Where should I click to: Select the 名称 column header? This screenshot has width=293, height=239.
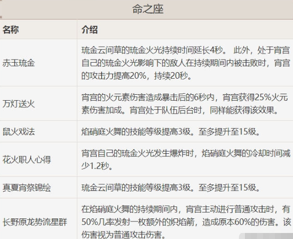(11, 30)
